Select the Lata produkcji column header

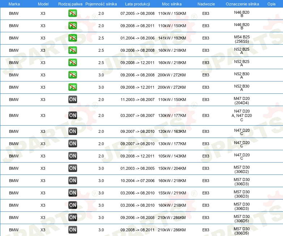pyautogui.click(x=137, y=4)
